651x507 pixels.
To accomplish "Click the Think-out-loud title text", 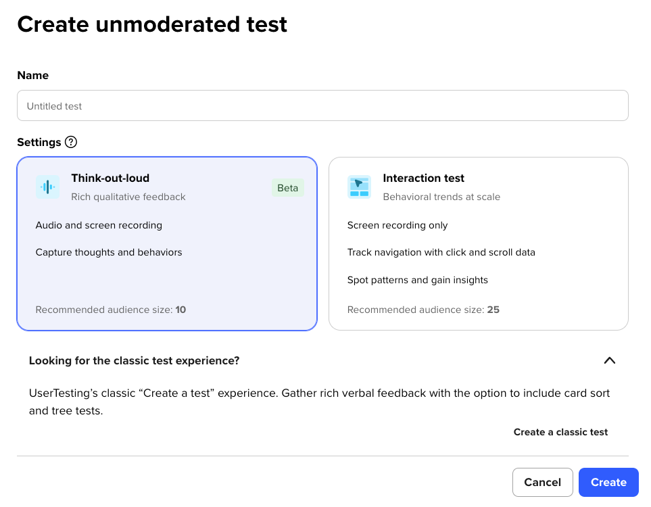I will [x=110, y=178].
